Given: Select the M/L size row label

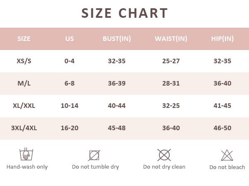Looking at the screenshot, I should [x=24, y=83].
